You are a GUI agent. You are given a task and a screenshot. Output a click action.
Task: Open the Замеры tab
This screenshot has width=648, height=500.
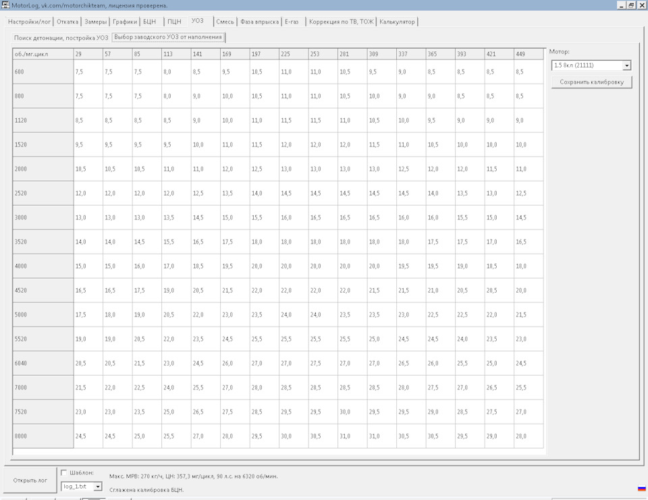[x=96, y=22]
